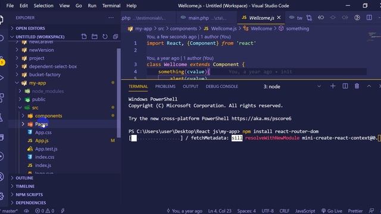Open the Terminal menu
381x214 pixels.
pyautogui.click(x=111, y=5)
